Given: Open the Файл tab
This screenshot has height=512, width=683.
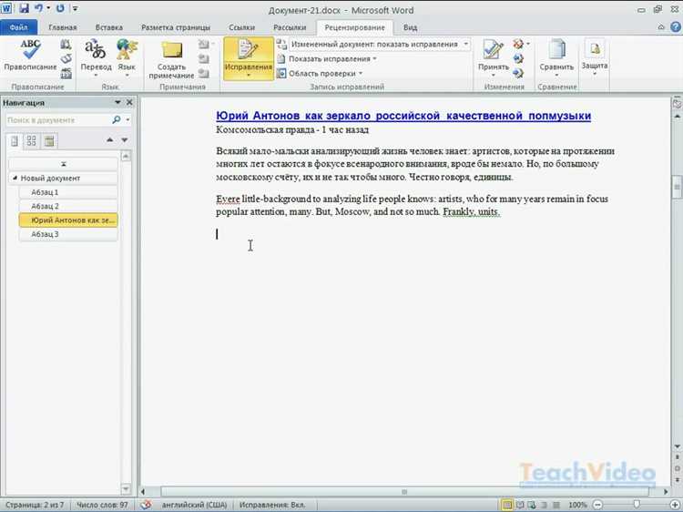Looking at the screenshot, I should tap(19, 27).
